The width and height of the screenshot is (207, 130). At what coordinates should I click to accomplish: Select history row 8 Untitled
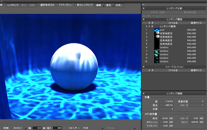tap(174, 54)
